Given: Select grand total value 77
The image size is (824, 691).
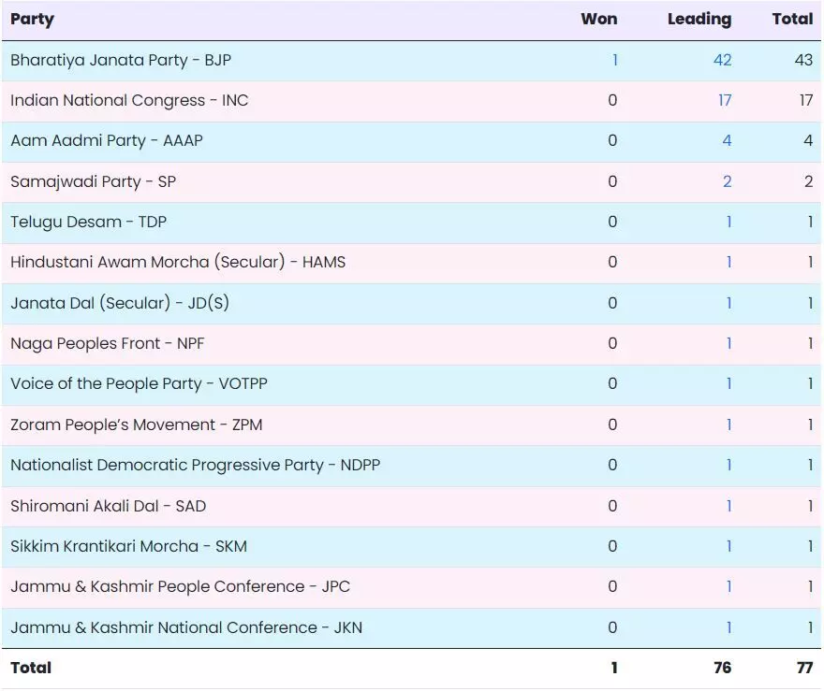Looking at the screenshot, I should tap(804, 668).
